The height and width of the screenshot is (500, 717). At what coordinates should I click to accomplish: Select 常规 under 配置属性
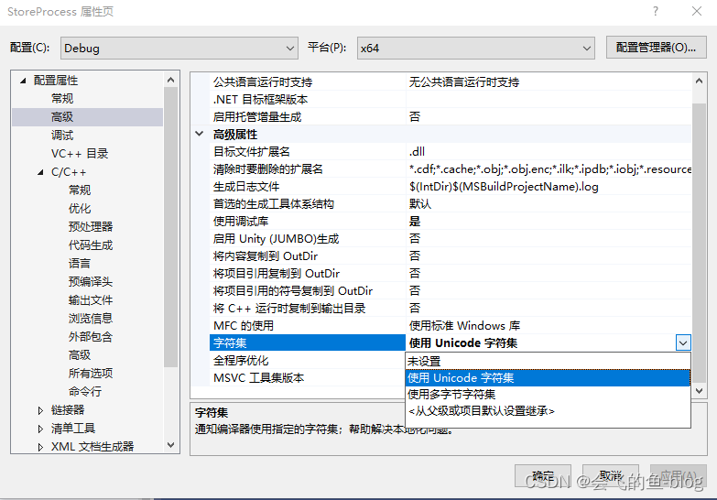coord(62,99)
